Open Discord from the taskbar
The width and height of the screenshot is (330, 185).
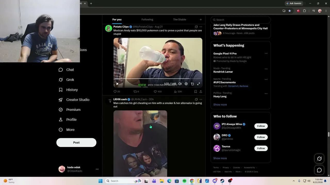pos(215,181)
